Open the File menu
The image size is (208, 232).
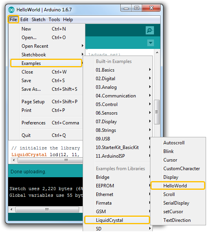[x=13, y=20]
